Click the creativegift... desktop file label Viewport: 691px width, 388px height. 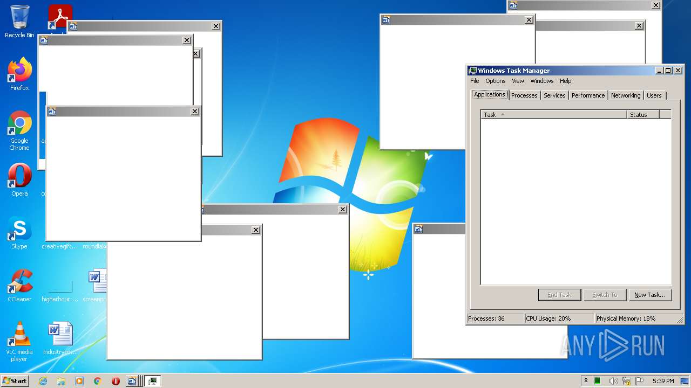coord(59,246)
